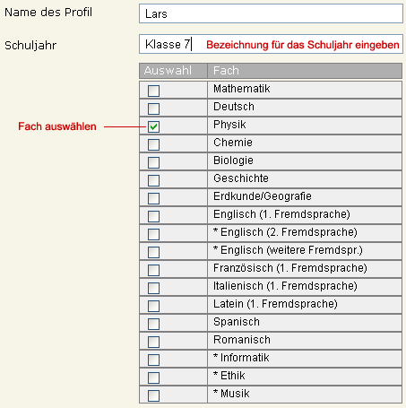This screenshot has width=406, height=408.
Task: Check Englisch (1. Fremdsprache) box
Action: pos(153,216)
